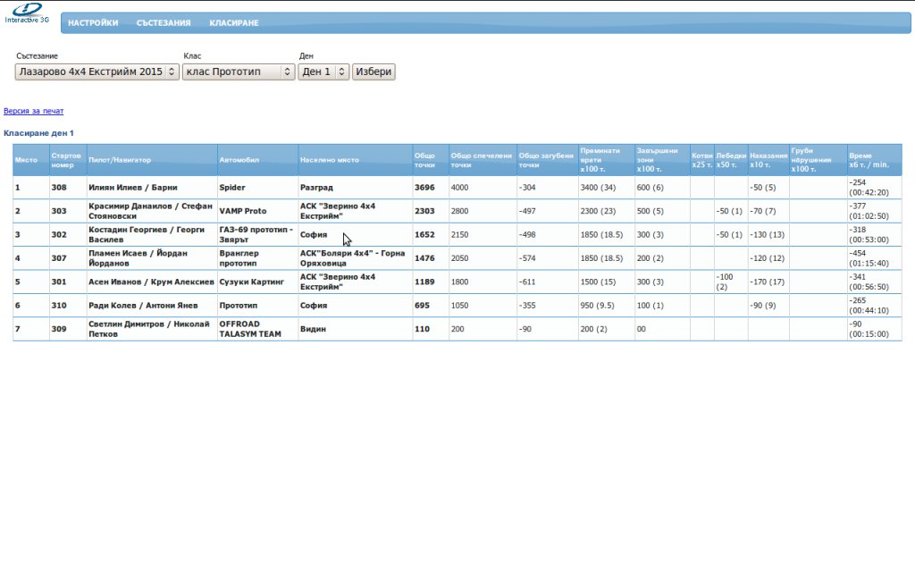This screenshot has width=915, height=572.
Task: Open the Клас dropdown клас Прототип
Action: (x=239, y=71)
